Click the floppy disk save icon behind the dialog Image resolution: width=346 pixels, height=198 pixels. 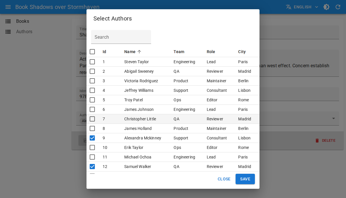click(84, 141)
